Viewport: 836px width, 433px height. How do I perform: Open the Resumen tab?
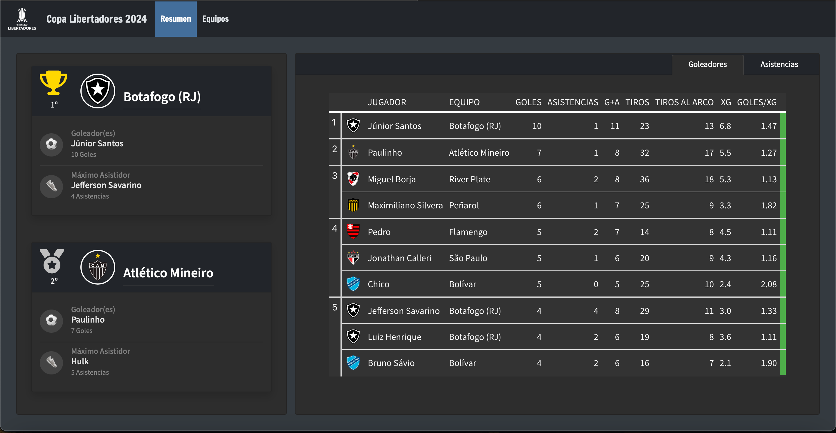click(176, 19)
